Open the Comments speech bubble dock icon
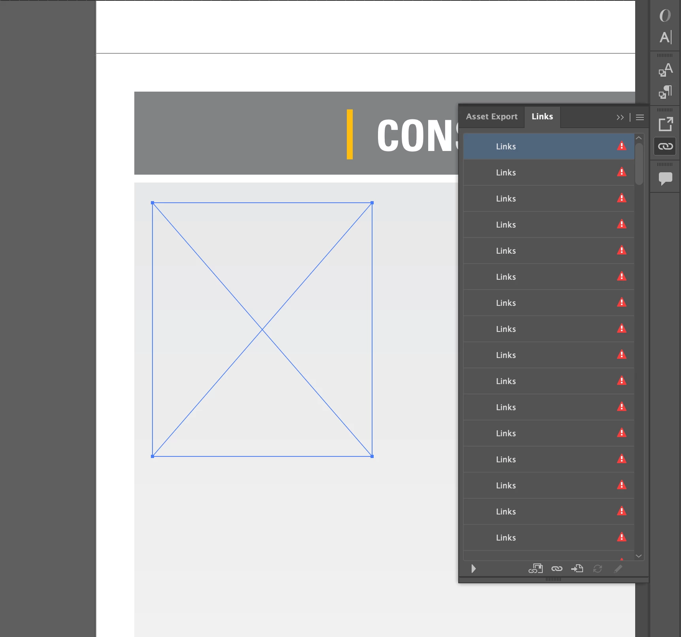Viewport: 681px width, 637px height. (x=666, y=179)
